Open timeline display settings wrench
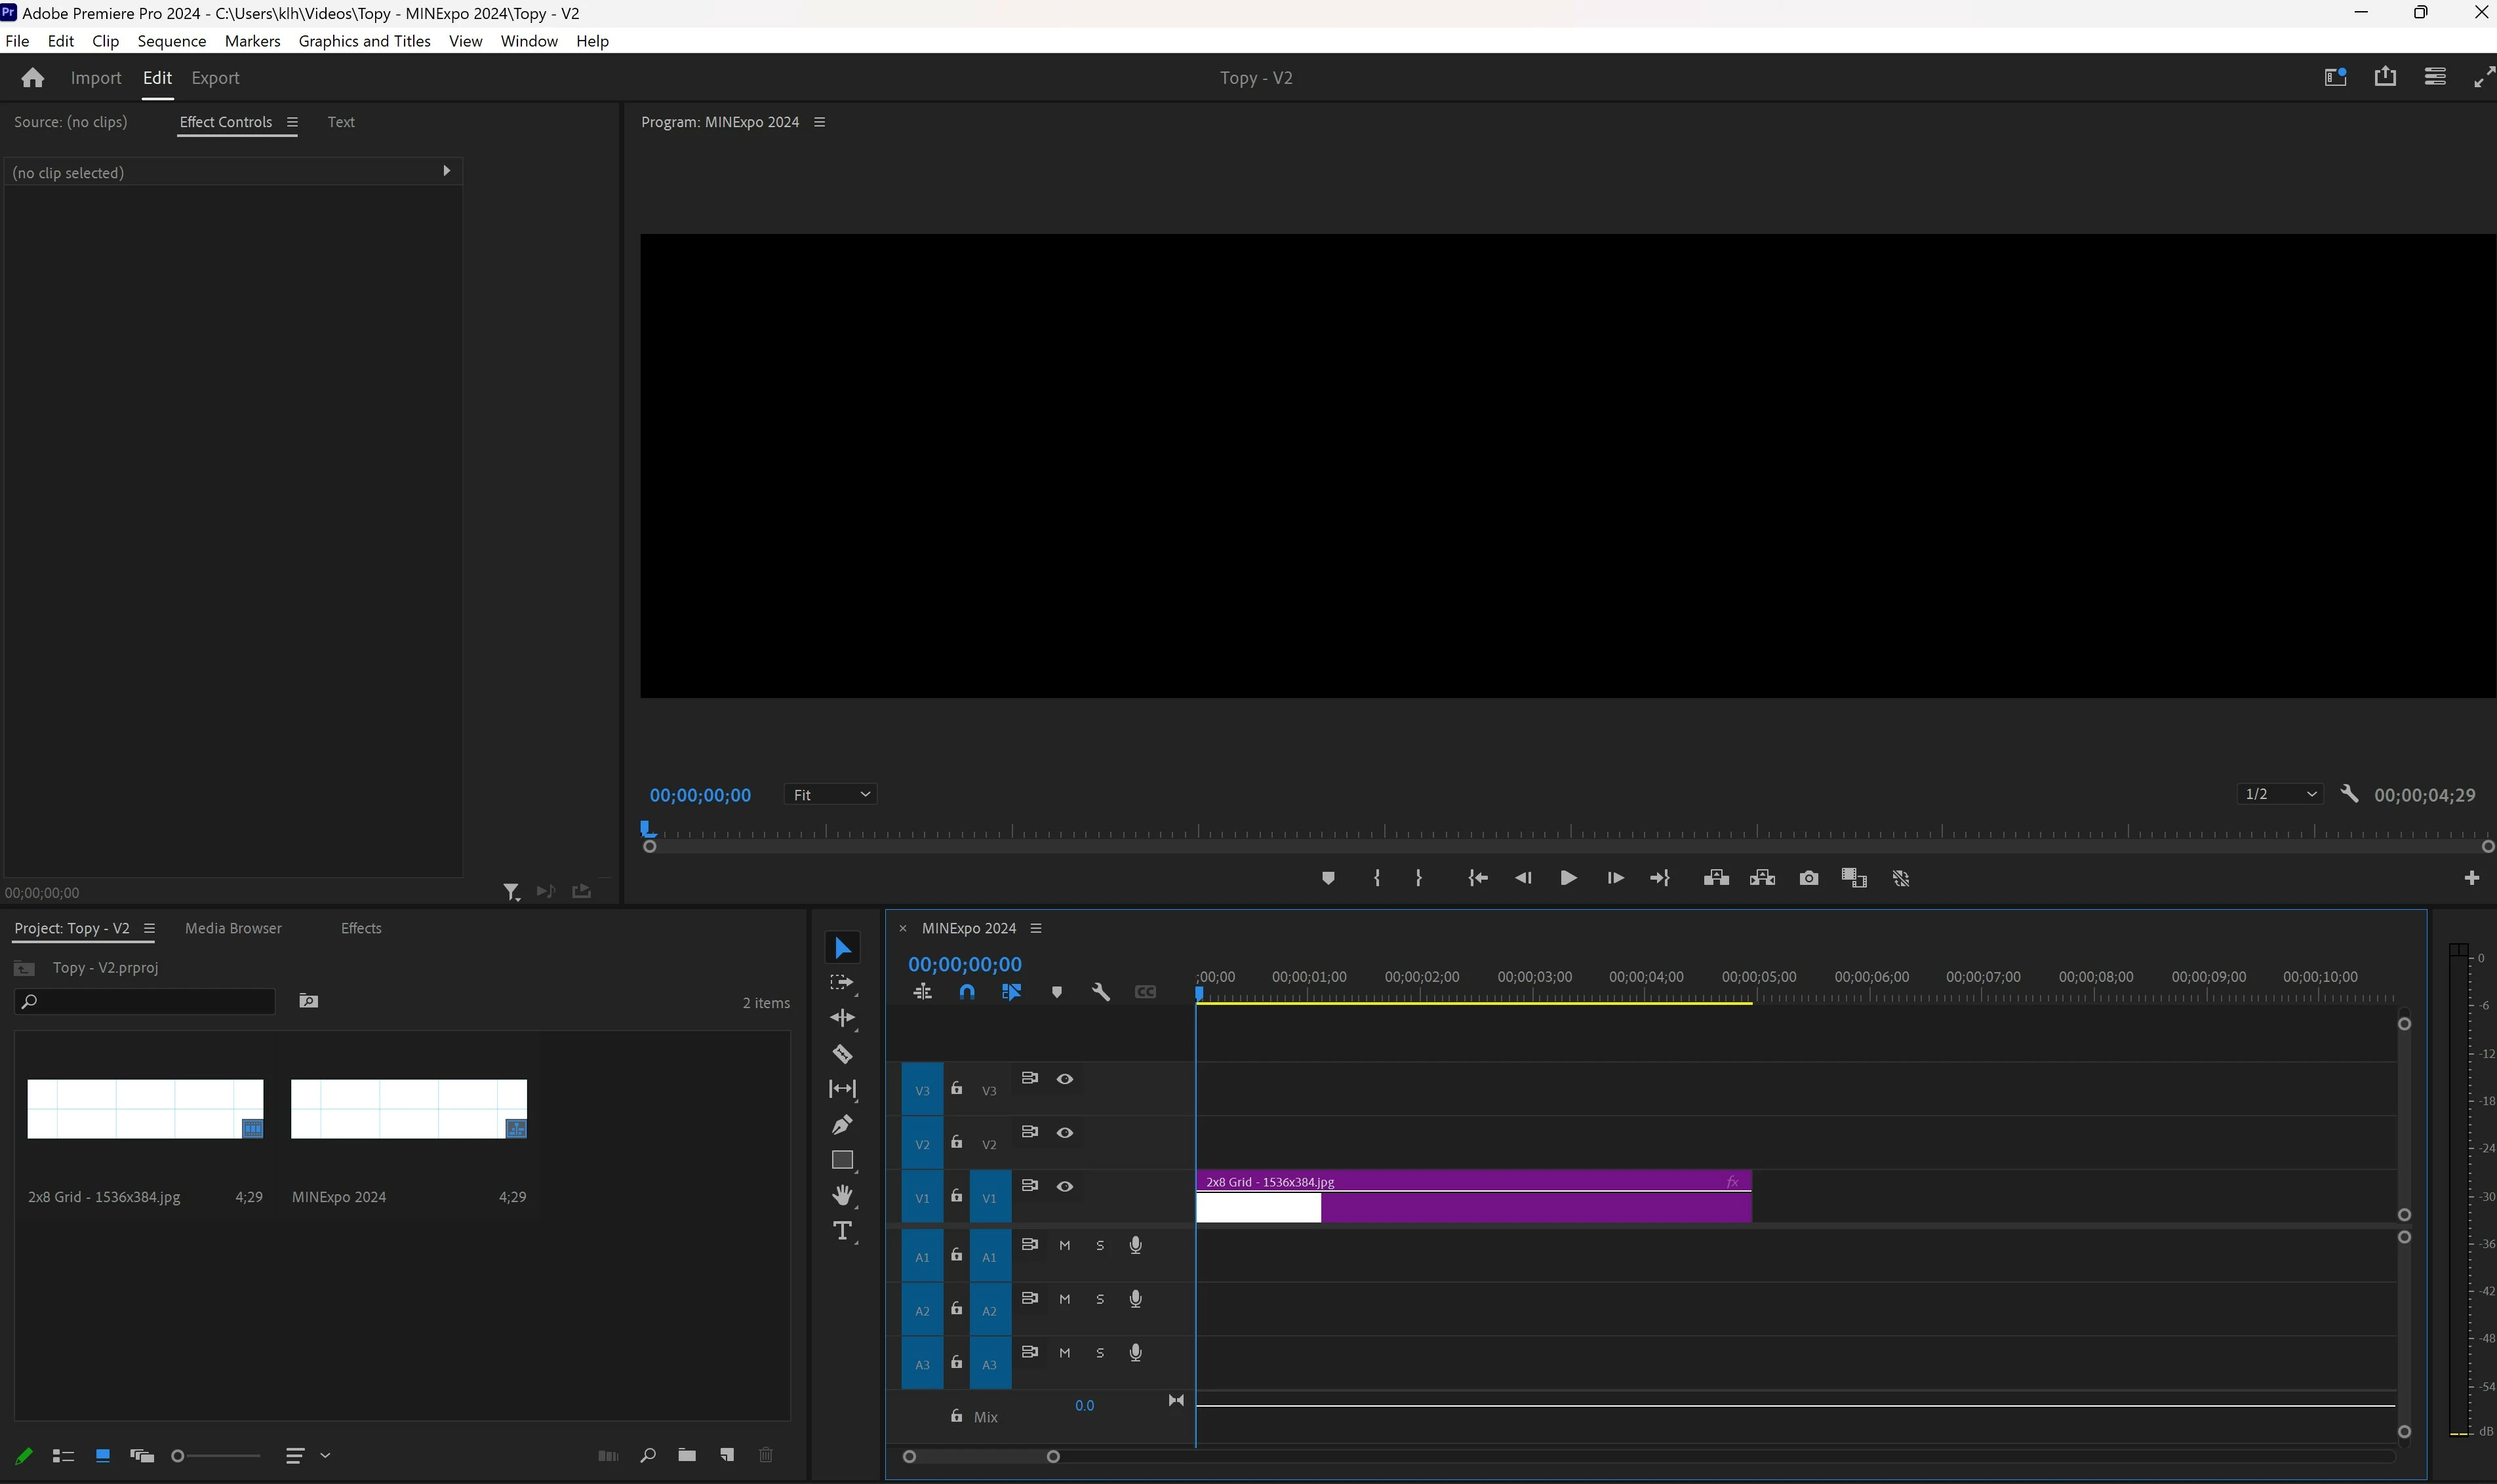The height and width of the screenshot is (1484, 2497). 1100,992
